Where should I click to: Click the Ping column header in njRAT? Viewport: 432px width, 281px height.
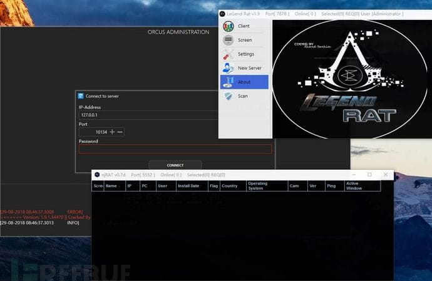[335, 186]
